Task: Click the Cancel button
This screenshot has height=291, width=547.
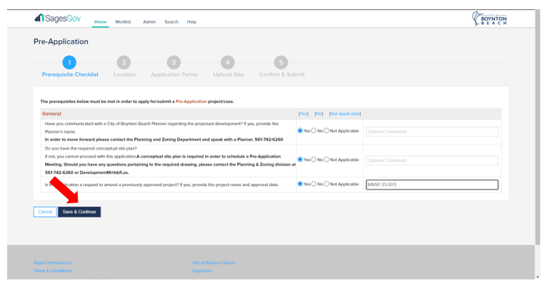Action: (45, 212)
